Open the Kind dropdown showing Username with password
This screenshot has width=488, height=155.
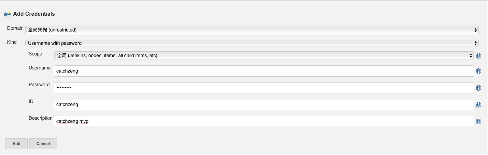252,43
